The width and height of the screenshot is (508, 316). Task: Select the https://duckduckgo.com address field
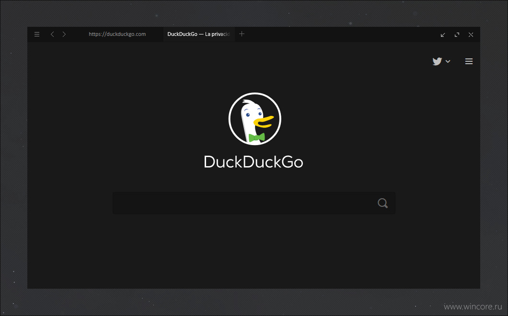(117, 34)
